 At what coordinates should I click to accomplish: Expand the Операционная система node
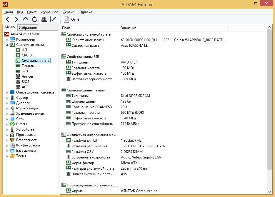pyautogui.click(x=7, y=93)
